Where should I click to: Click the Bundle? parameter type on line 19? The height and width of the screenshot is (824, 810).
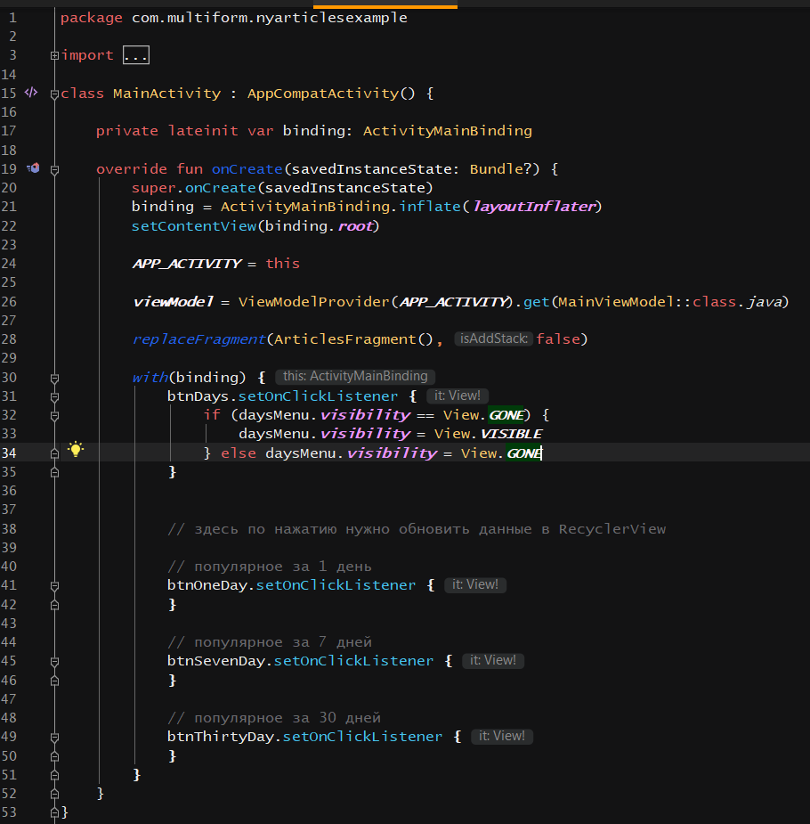pyautogui.click(x=500, y=168)
